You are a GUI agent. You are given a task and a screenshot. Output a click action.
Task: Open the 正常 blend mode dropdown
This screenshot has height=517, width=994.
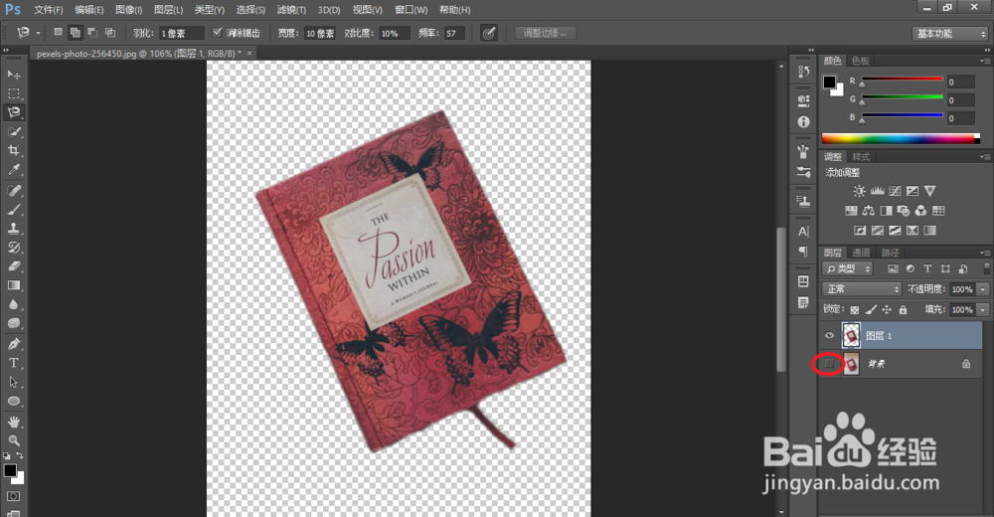(x=862, y=289)
